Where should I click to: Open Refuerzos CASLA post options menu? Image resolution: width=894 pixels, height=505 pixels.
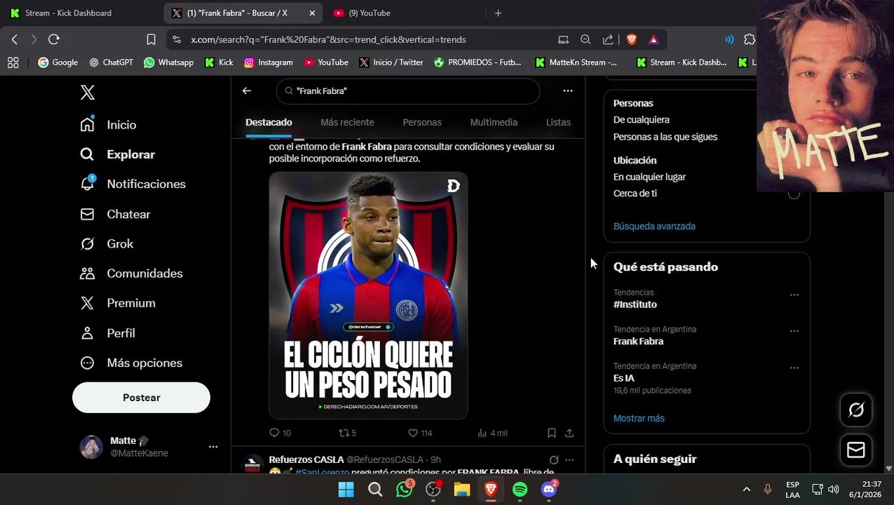tap(569, 459)
